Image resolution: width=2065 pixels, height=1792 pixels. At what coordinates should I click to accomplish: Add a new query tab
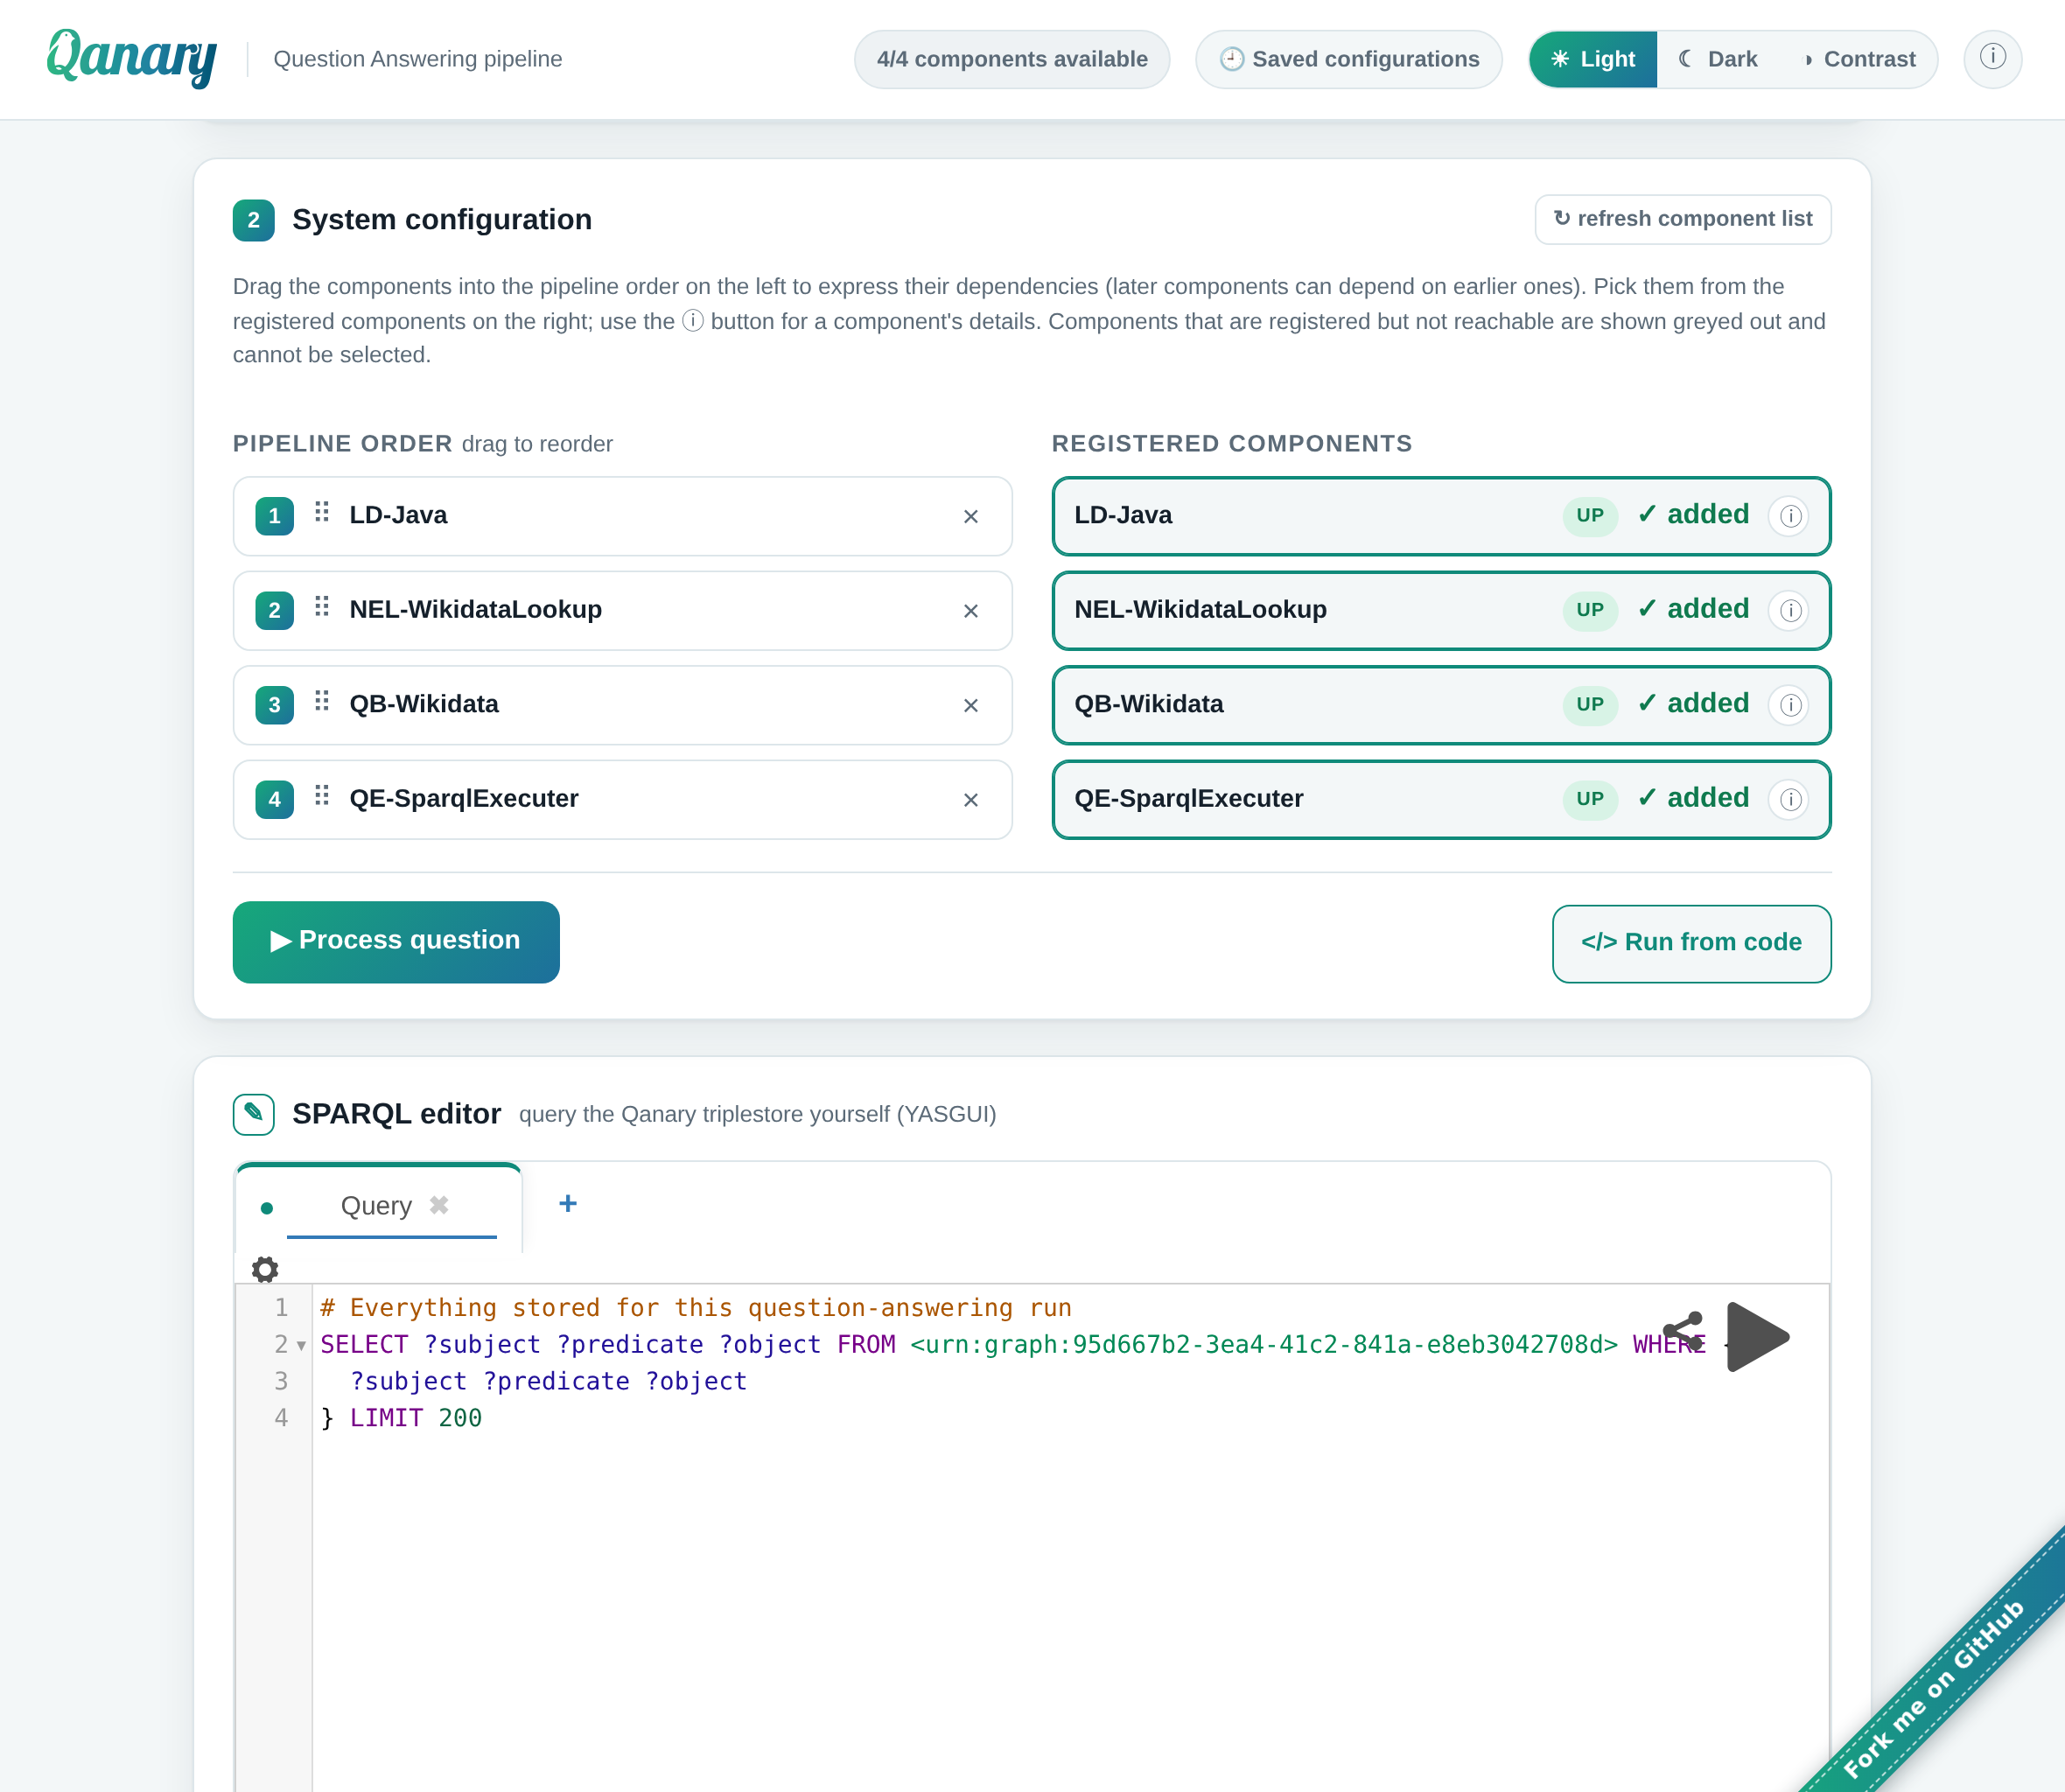[x=568, y=1203]
